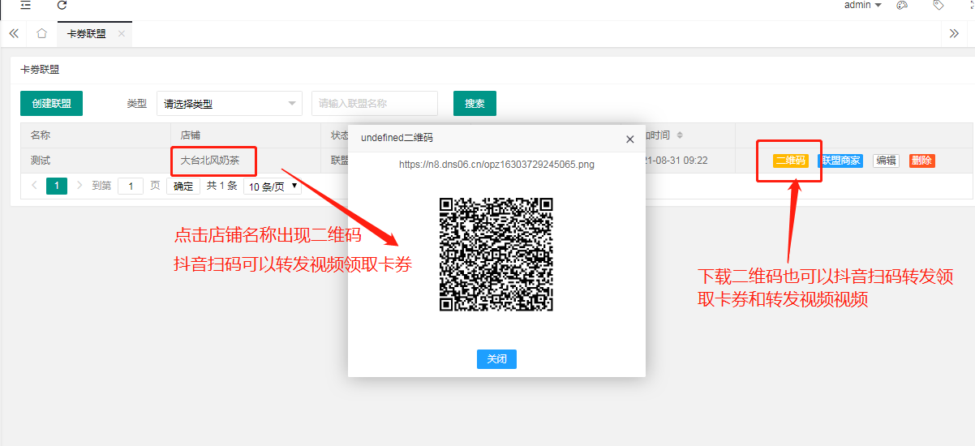Sort by the time column arrows
Screen dimensions: 975x446
pos(680,135)
